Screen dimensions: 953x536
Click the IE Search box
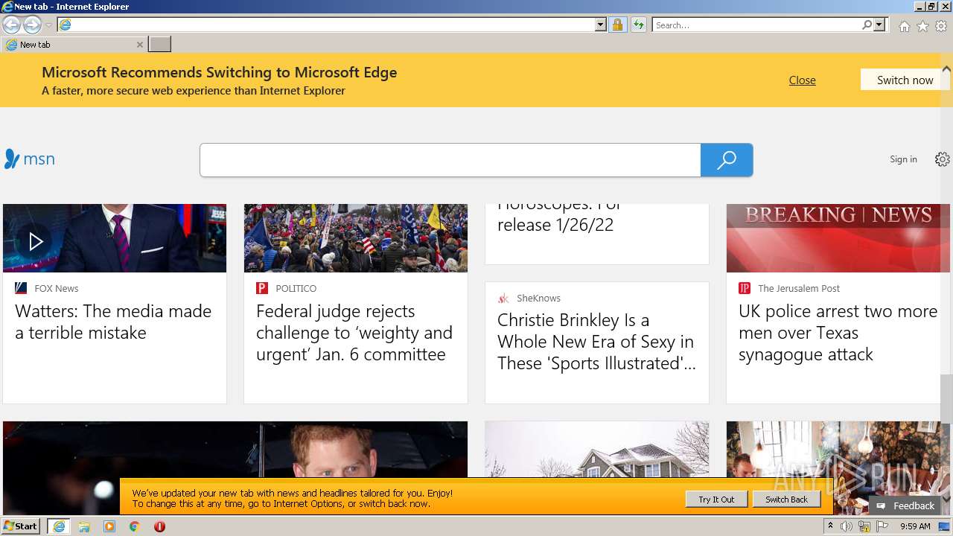(x=756, y=25)
